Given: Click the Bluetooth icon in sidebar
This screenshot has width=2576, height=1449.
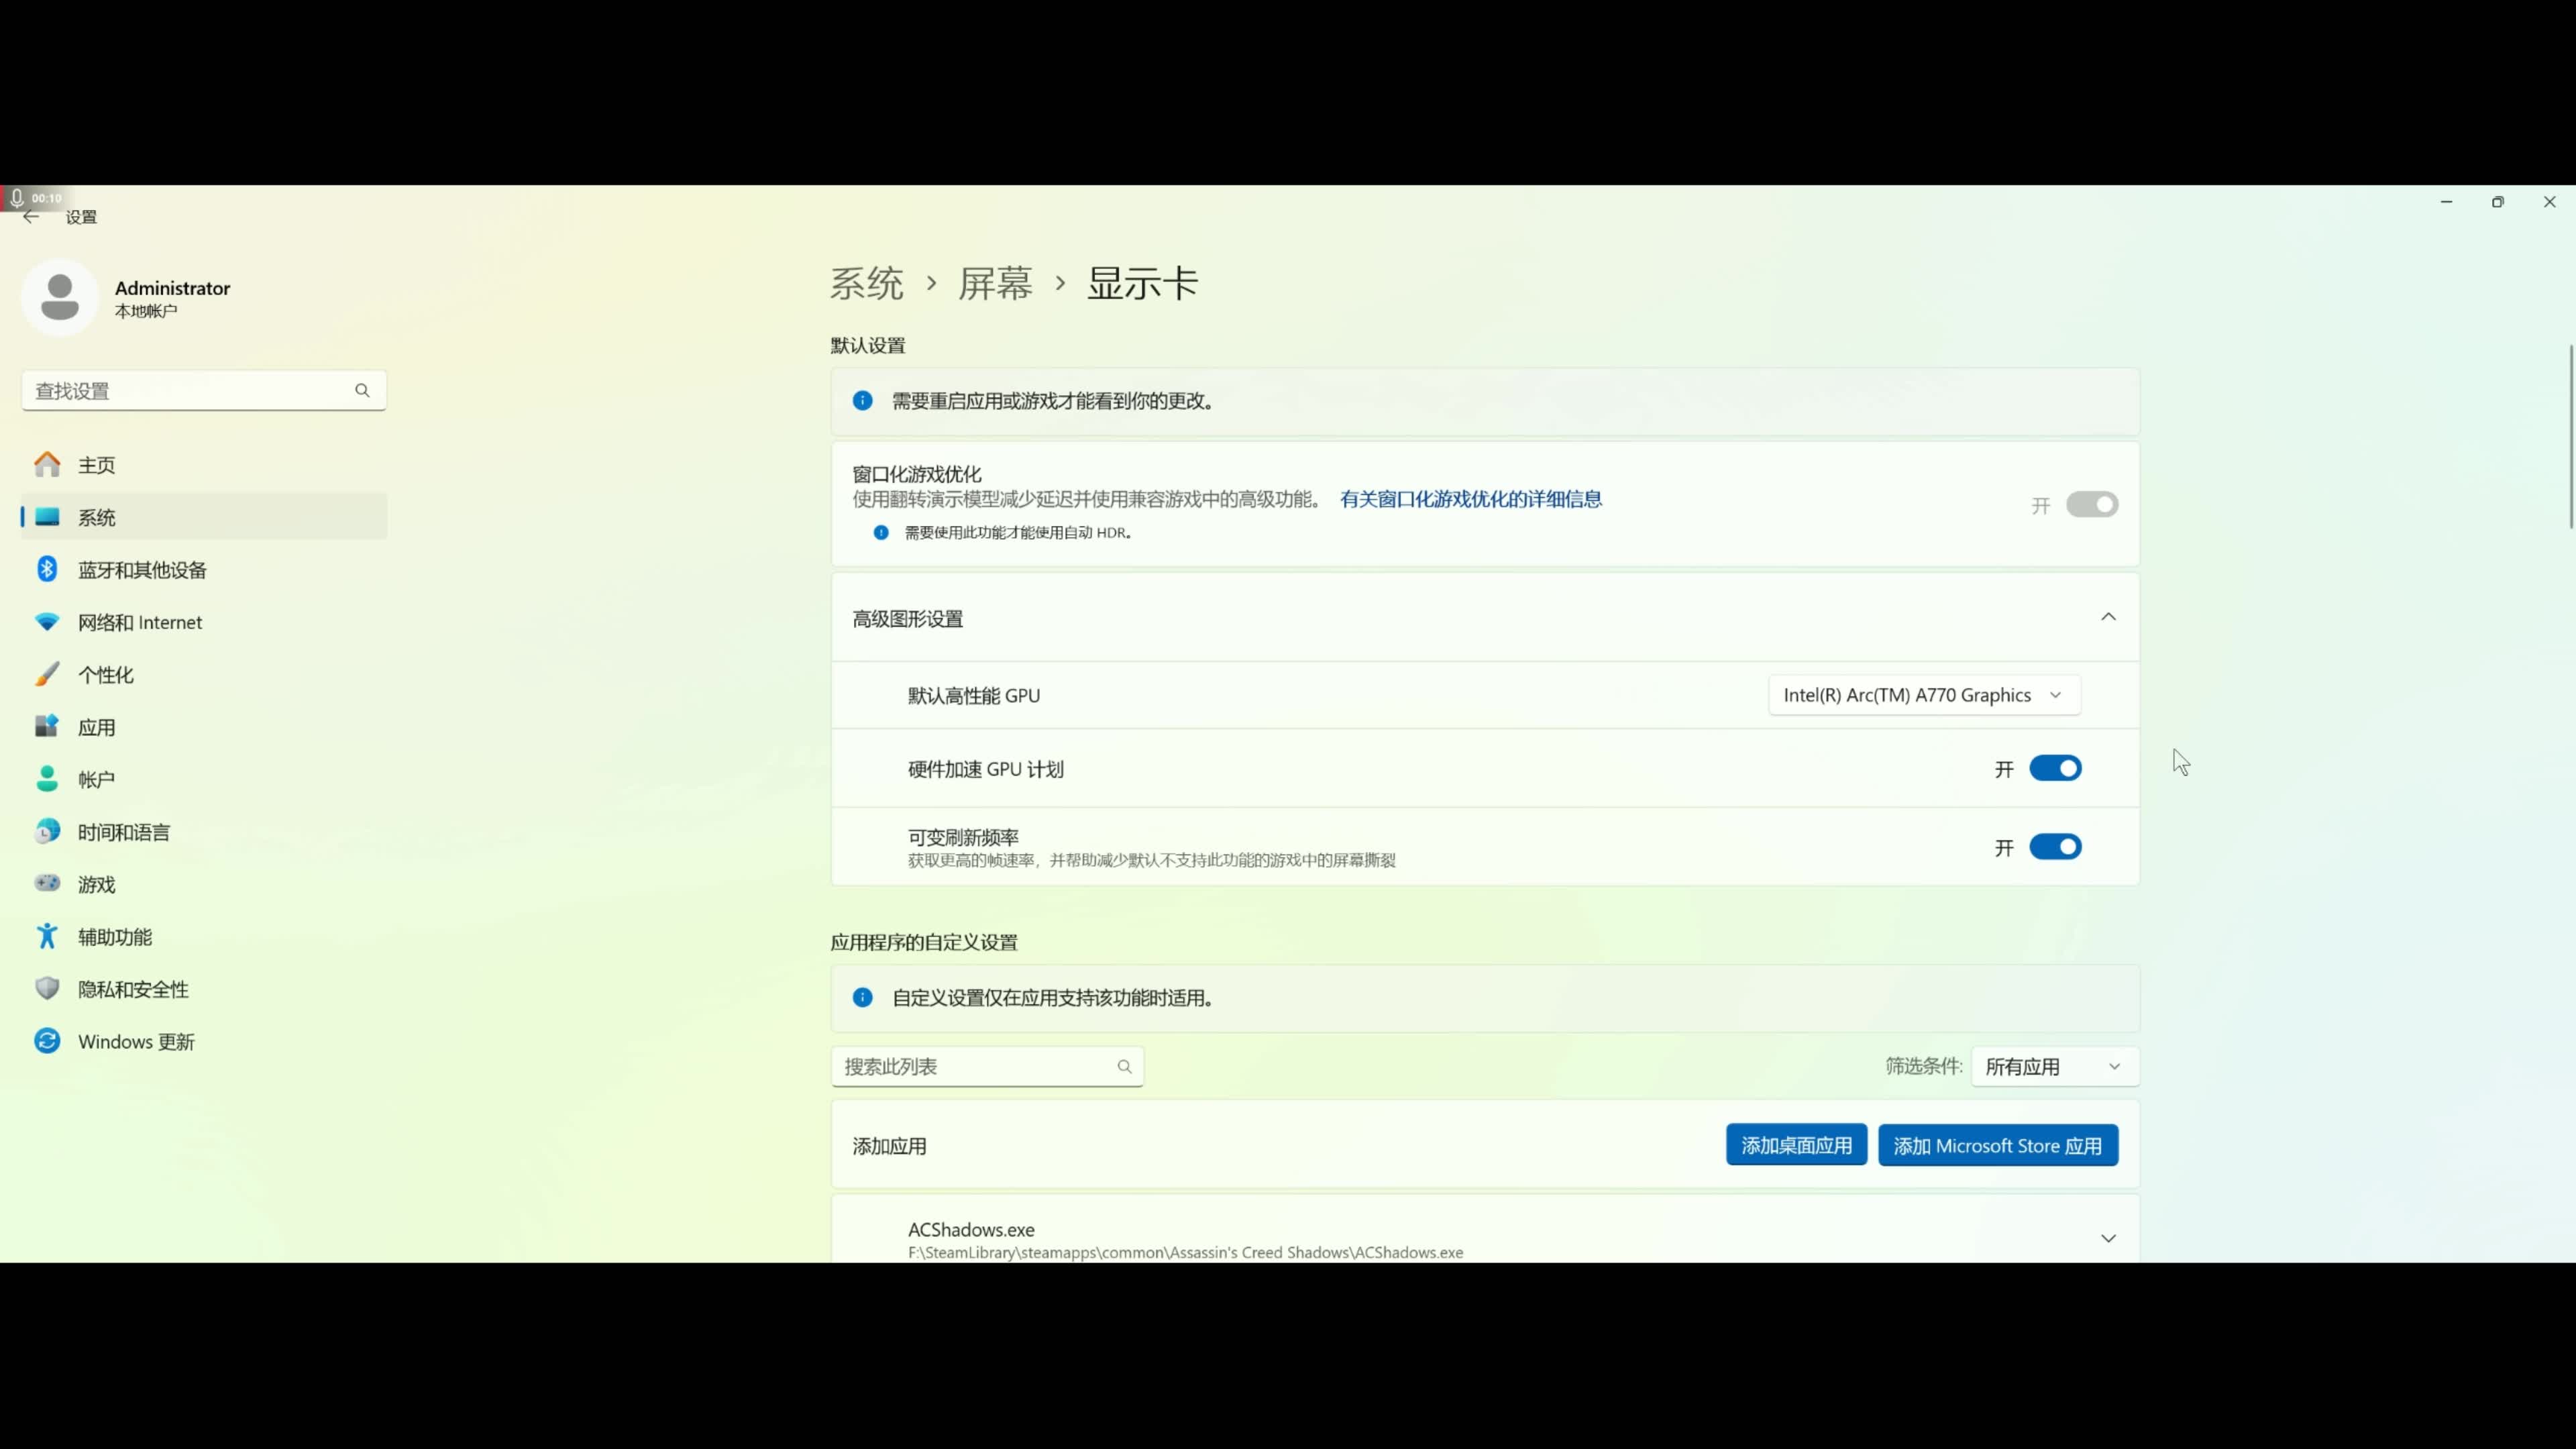Looking at the screenshot, I should tap(47, 569).
